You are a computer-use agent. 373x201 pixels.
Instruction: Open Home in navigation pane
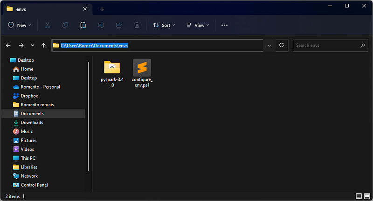[23, 69]
